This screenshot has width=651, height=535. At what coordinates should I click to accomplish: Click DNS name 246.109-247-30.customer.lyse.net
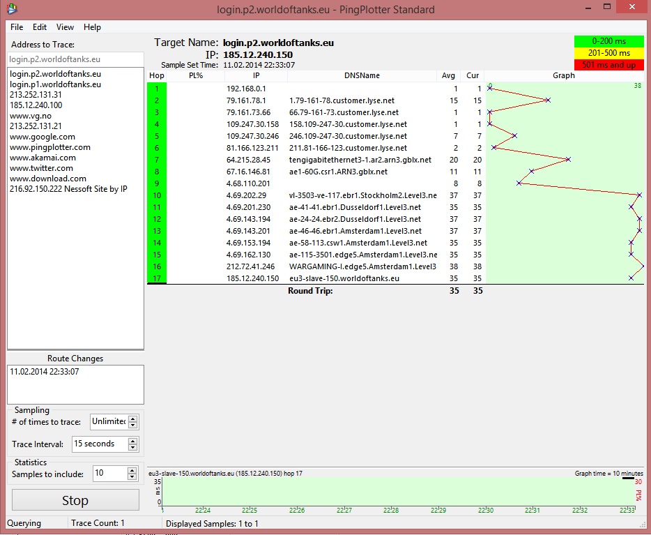pyautogui.click(x=348, y=136)
